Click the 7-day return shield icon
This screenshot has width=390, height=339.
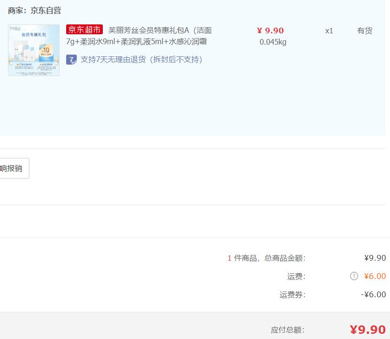(x=71, y=60)
